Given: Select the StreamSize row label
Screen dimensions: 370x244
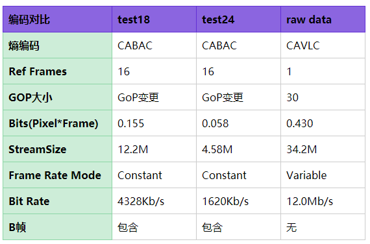Looking at the screenshot, I should click(57, 149).
